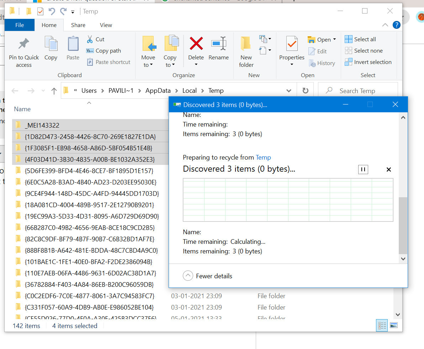This screenshot has height=349, width=424.
Task: Switch to the Home ribbon tab
Action: point(49,25)
